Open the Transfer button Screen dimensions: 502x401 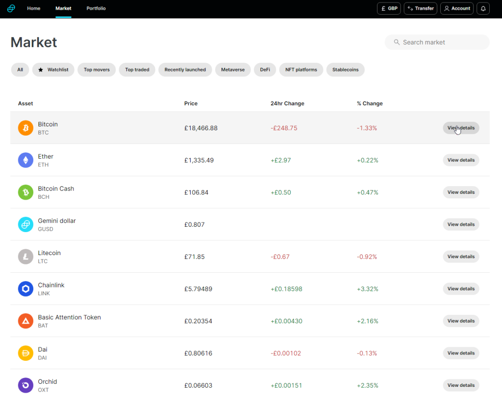tap(421, 8)
